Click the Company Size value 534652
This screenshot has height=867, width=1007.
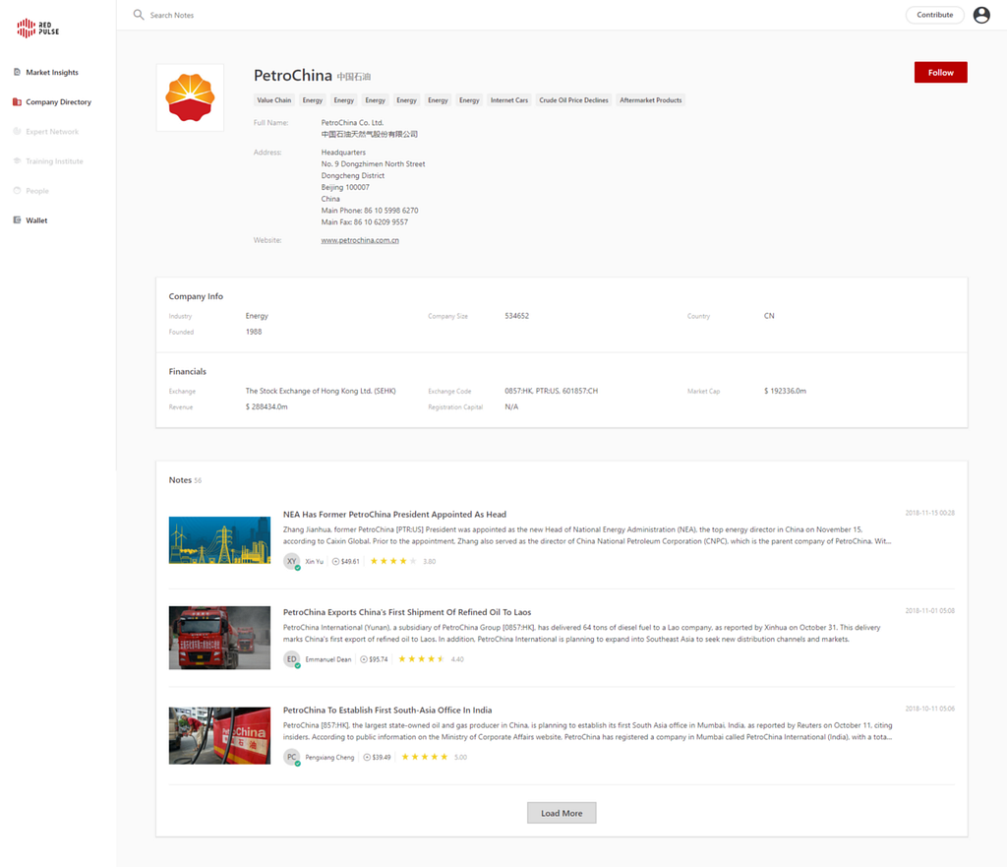click(x=517, y=316)
